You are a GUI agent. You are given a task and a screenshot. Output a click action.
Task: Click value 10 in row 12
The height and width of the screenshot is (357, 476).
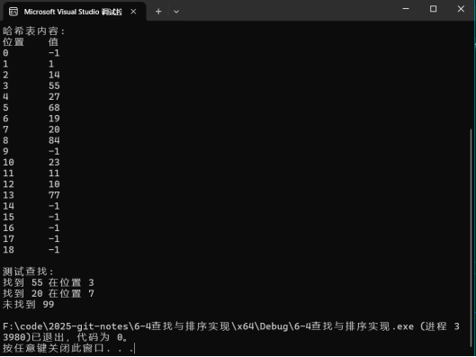54,184
